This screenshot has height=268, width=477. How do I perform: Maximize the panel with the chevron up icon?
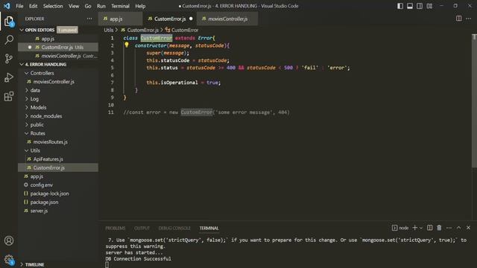458,228
